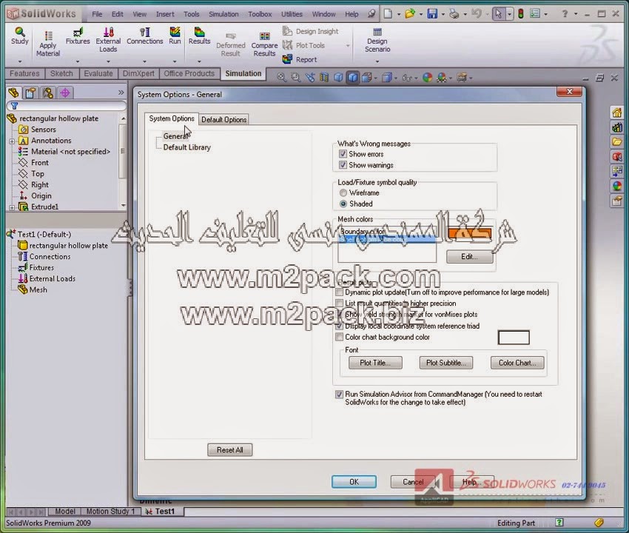Viewport: 629px width, 533px height.
Task: Generate a Report from the ribbon
Action: click(x=300, y=59)
